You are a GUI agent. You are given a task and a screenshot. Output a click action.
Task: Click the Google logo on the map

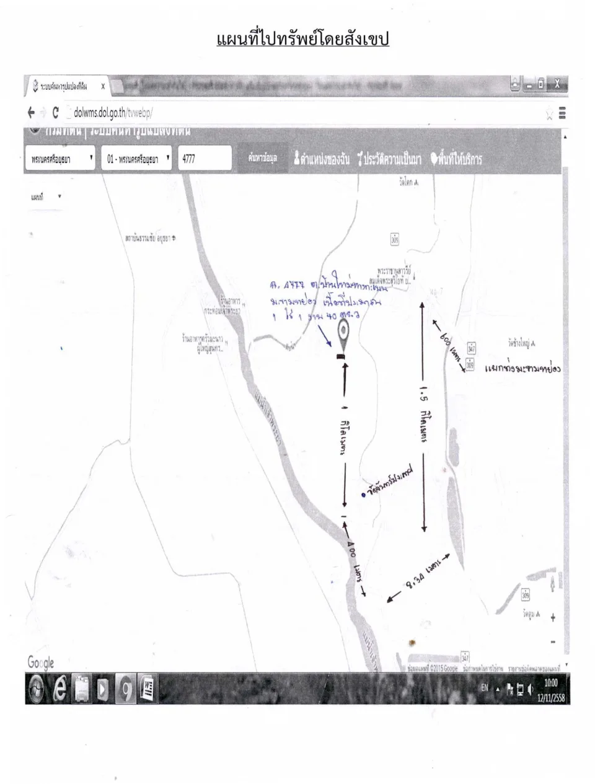[41, 663]
